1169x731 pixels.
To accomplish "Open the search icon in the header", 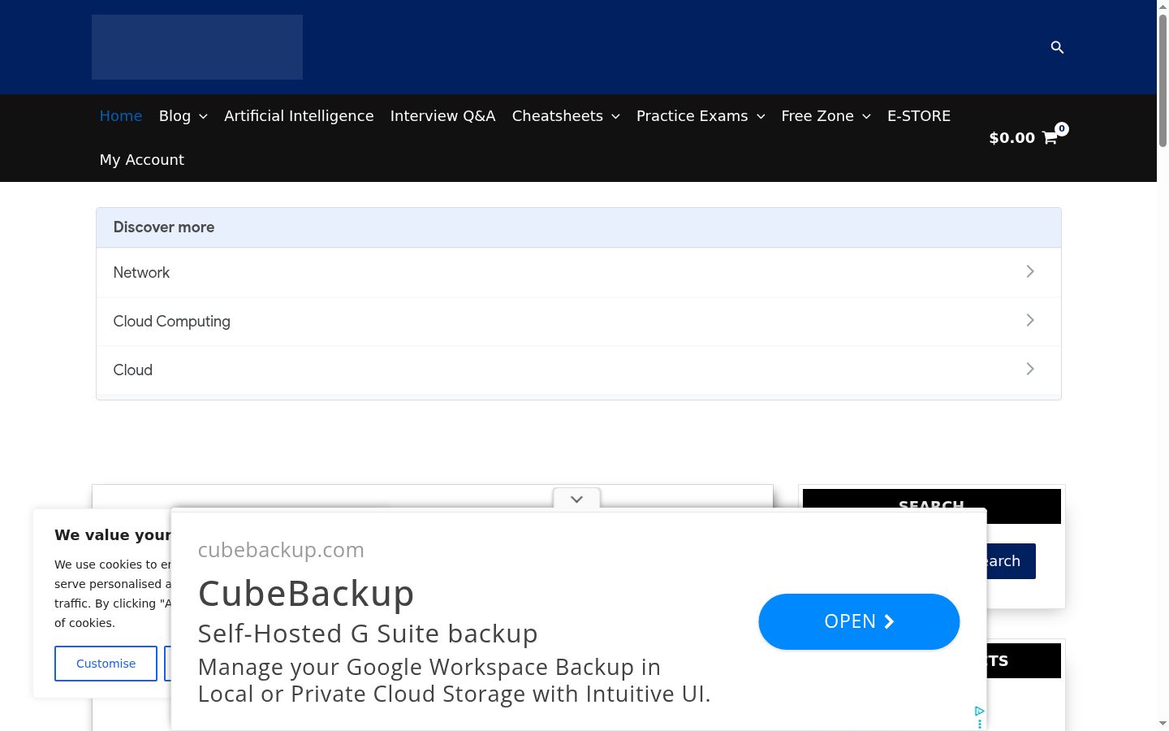I will point(1057,47).
